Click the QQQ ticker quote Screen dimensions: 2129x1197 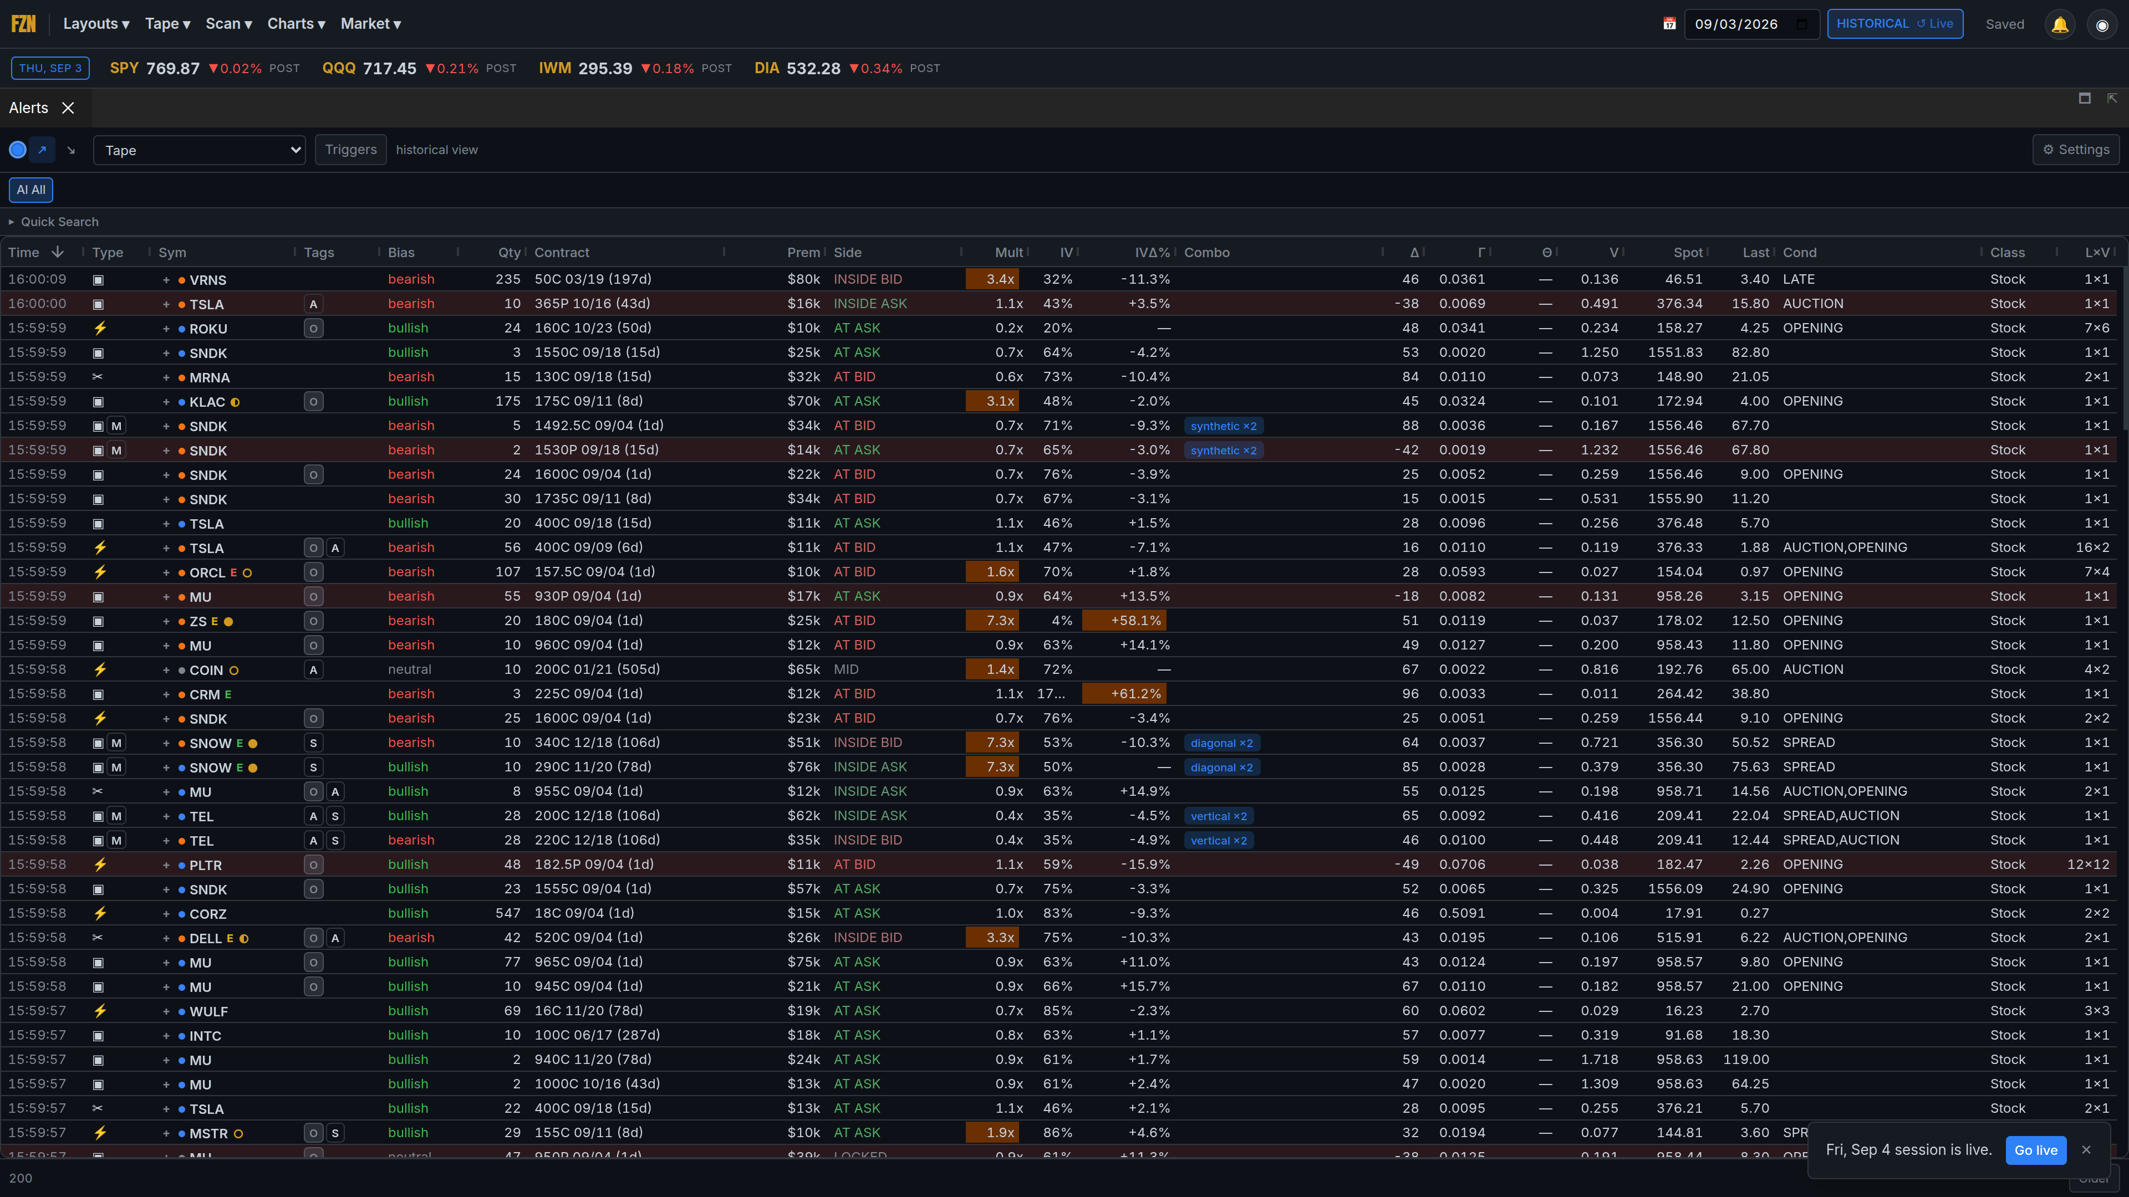click(x=419, y=69)
